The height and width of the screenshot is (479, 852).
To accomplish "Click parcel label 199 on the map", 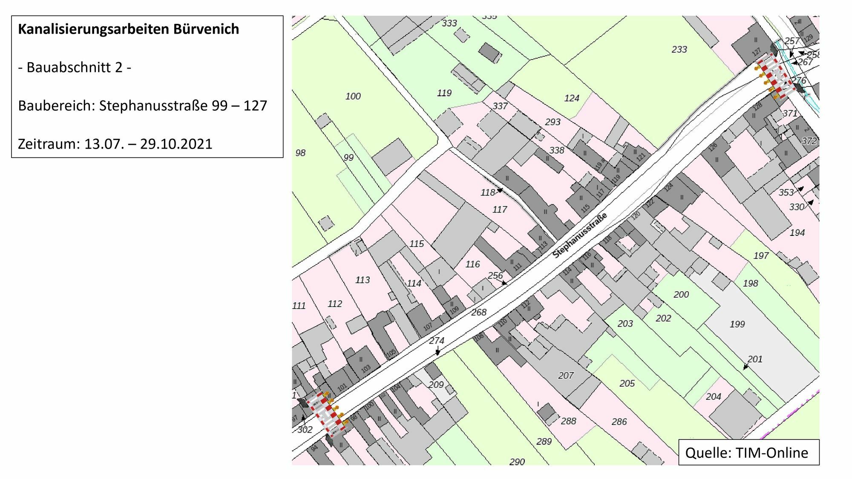I will coord(737,324).
